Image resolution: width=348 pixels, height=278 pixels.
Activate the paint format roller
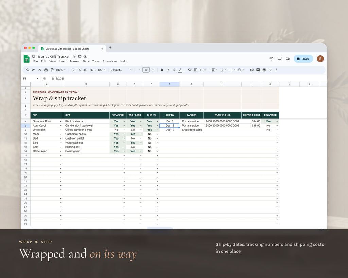point(52,70)
